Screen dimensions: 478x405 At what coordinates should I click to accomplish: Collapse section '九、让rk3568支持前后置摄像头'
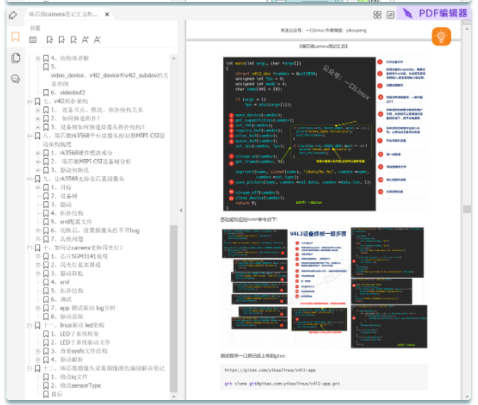click(x=29, y=179)
